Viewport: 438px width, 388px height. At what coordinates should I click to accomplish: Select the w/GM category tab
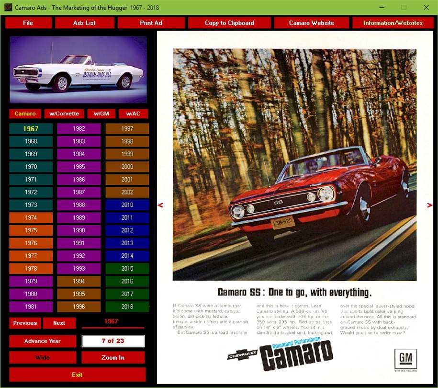pyautogui.click(x=101, y=114)
